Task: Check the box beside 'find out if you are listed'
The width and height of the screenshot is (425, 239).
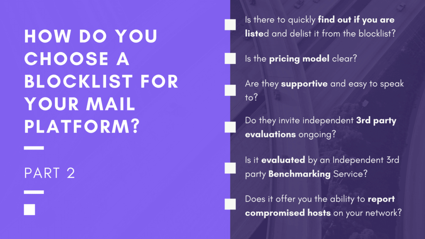Action: 230,24
